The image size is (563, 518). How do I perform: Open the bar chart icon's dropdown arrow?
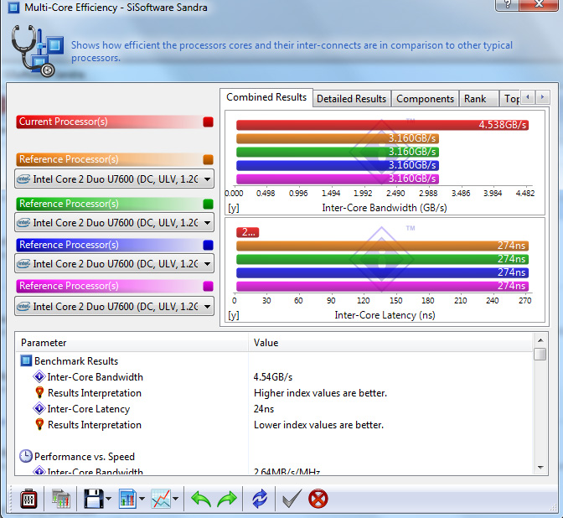(x=142, y=499)
